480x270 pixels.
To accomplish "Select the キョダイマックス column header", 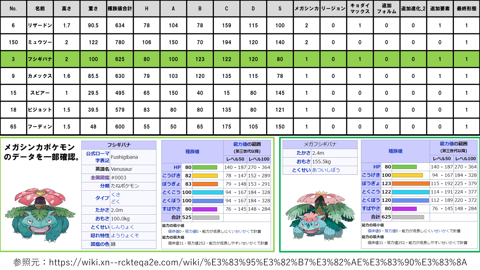I will [360, 8].
